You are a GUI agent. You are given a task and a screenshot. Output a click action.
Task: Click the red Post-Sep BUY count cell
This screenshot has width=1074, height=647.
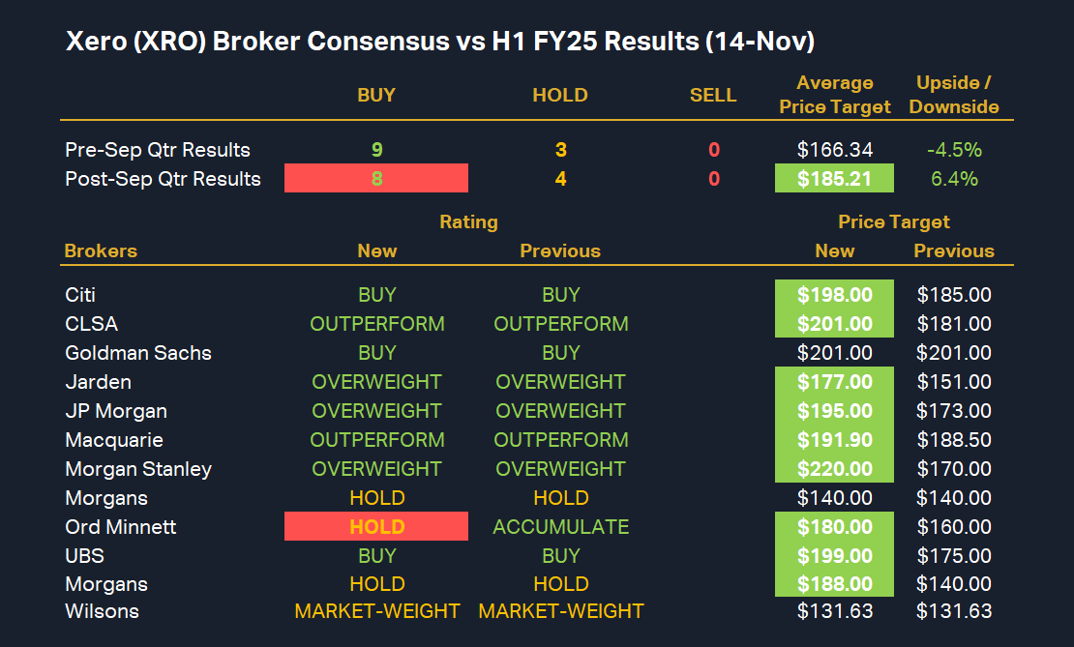click(x=376, y=179)
